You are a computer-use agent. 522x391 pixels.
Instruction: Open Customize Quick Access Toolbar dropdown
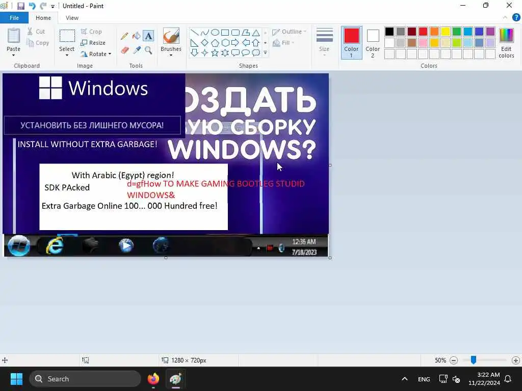(x=53, y=6)
